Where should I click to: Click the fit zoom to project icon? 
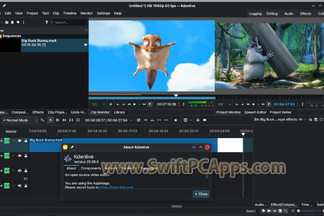[293, 211]
